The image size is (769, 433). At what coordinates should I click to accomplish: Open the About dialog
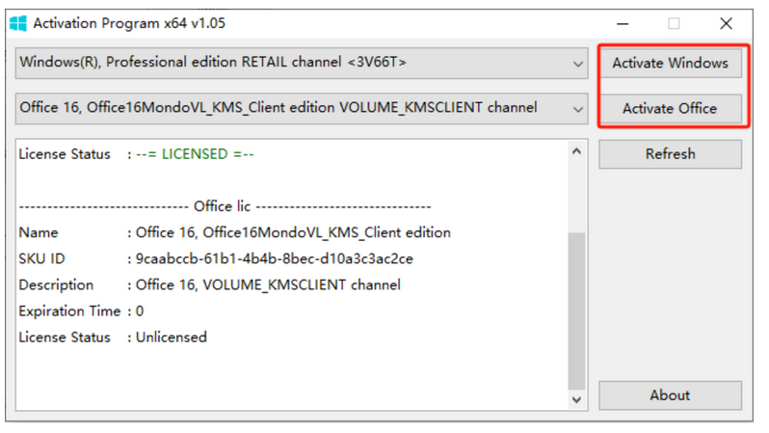click(x=670, y=395)
